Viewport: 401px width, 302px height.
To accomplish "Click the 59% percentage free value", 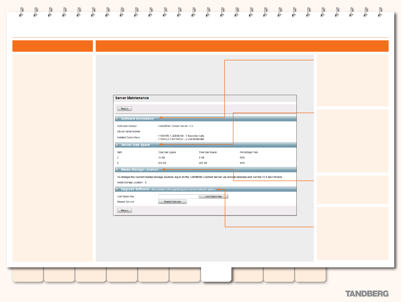I will (x=242, y=158).
